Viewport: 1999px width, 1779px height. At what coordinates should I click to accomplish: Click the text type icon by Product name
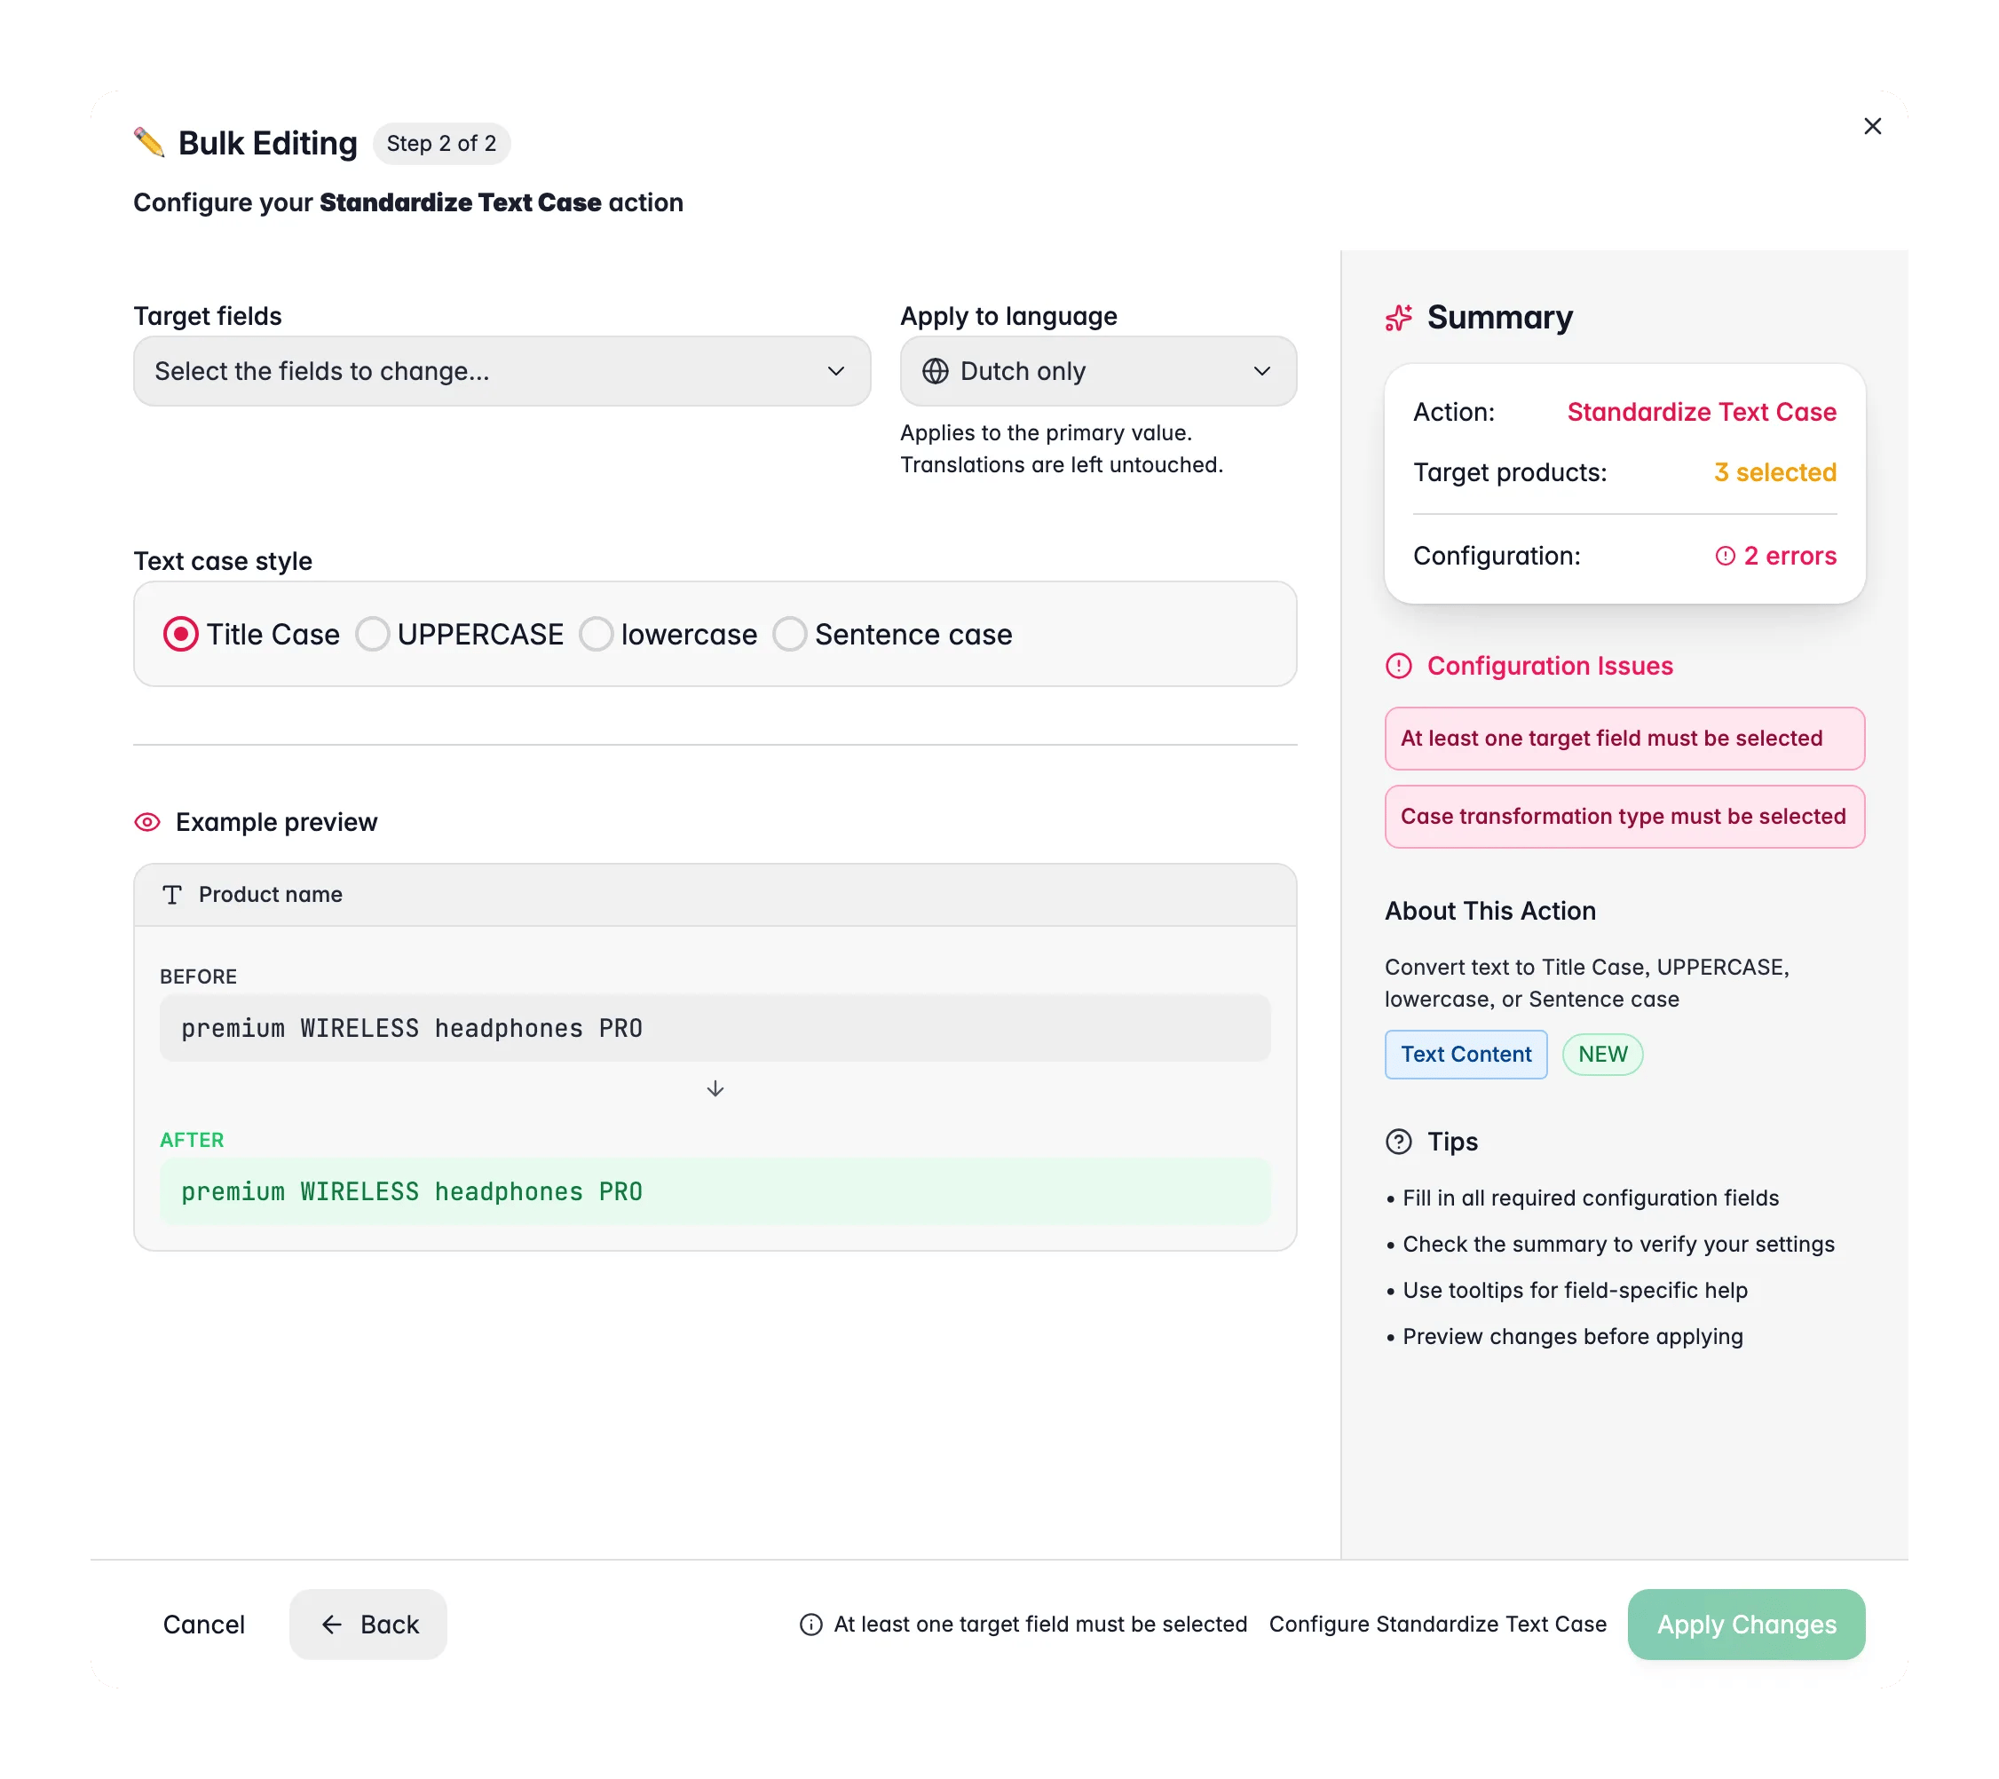(172, 895)
